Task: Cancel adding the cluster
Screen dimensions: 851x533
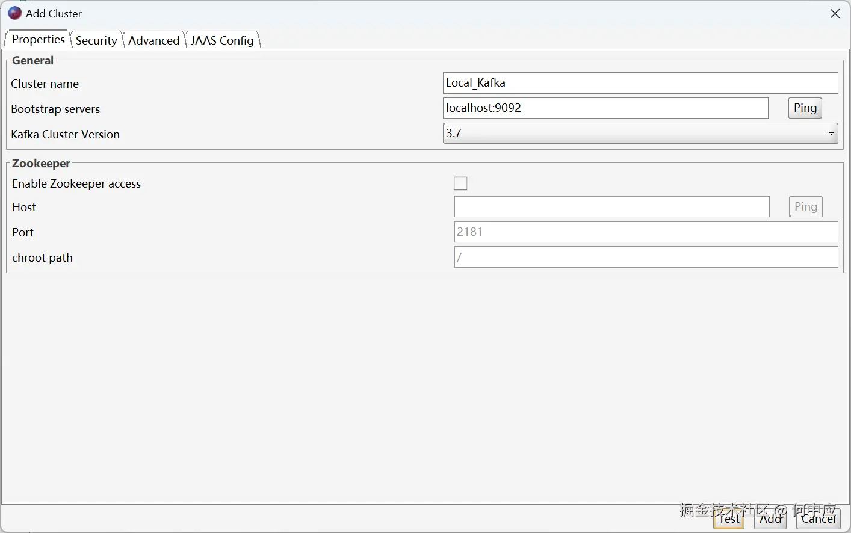Action: (819, 519)
